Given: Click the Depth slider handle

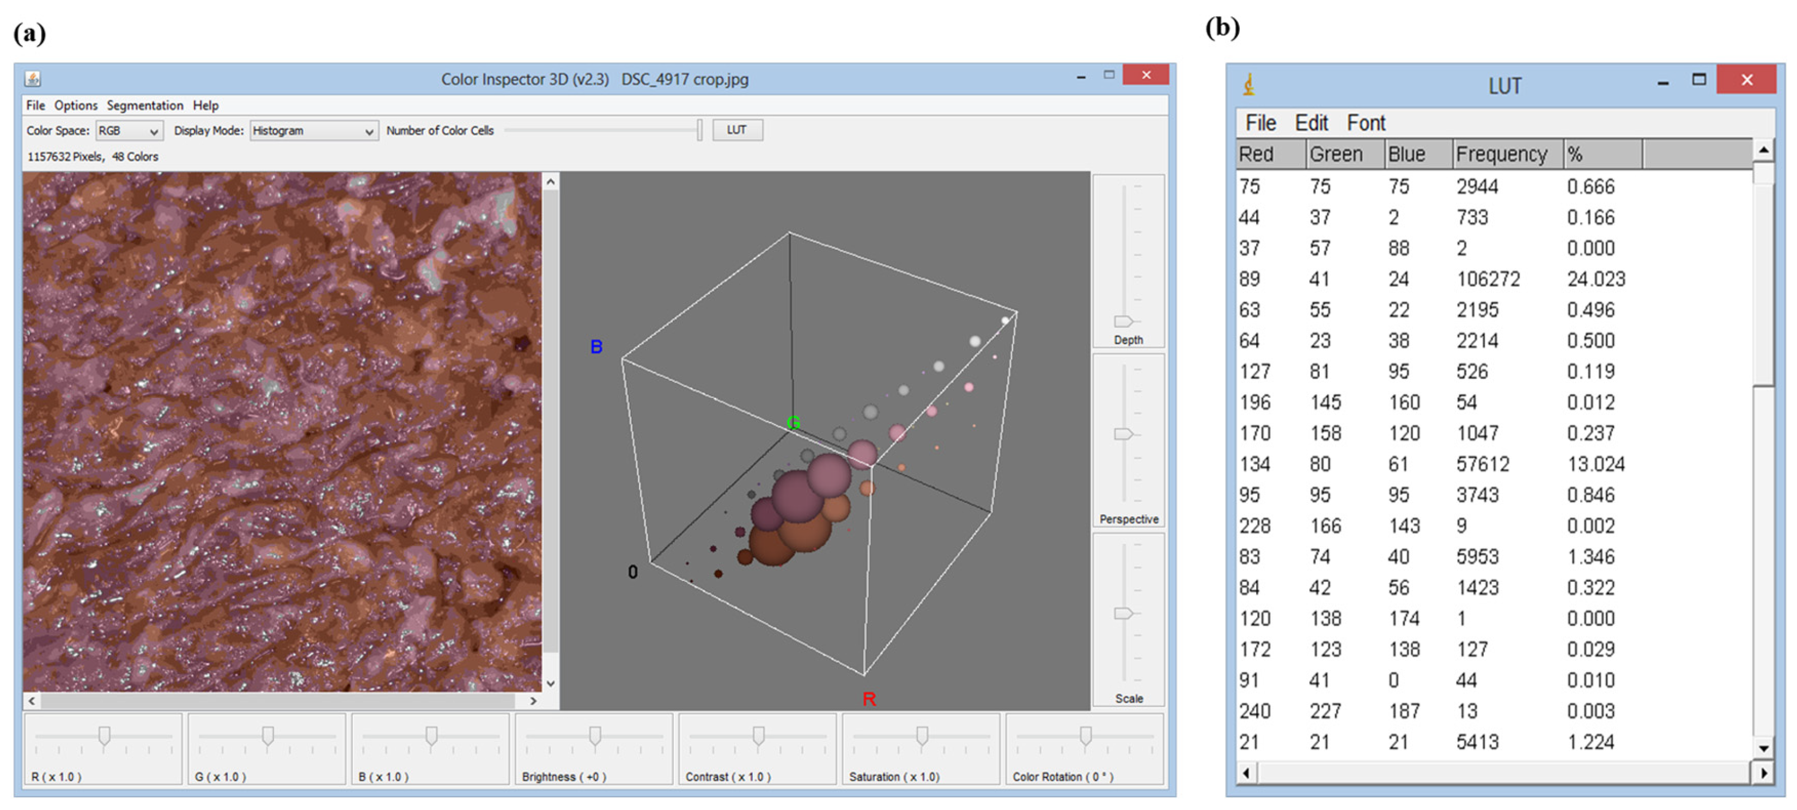Looking at the screenshot, I should coord(1123,321).
